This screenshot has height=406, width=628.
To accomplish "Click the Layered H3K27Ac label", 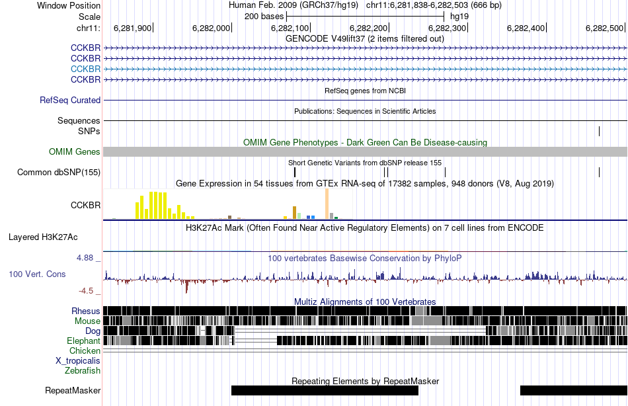I will [43, 237].
